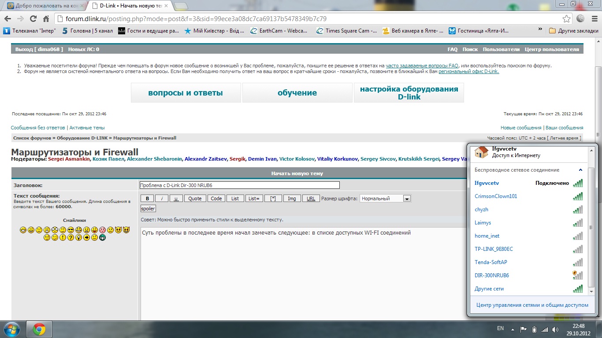Viewport: 602px width, 338px height.
Task: Open 'Сообщения без ответов' link
Action: tap(38, 128)
